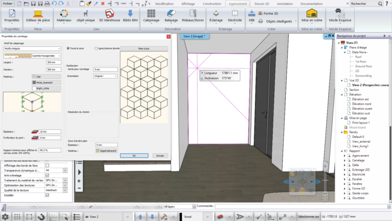Viewport: 392px width, 221px height.
Task: Click the red eraser icon in status bar
Action: [220, 217]
